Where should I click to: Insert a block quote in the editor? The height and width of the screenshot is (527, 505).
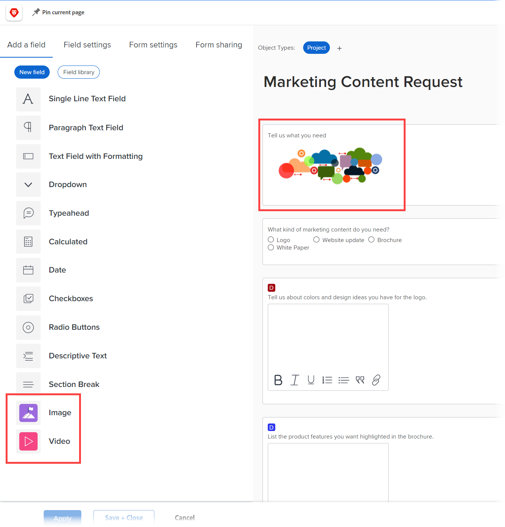tap(360, 380)
